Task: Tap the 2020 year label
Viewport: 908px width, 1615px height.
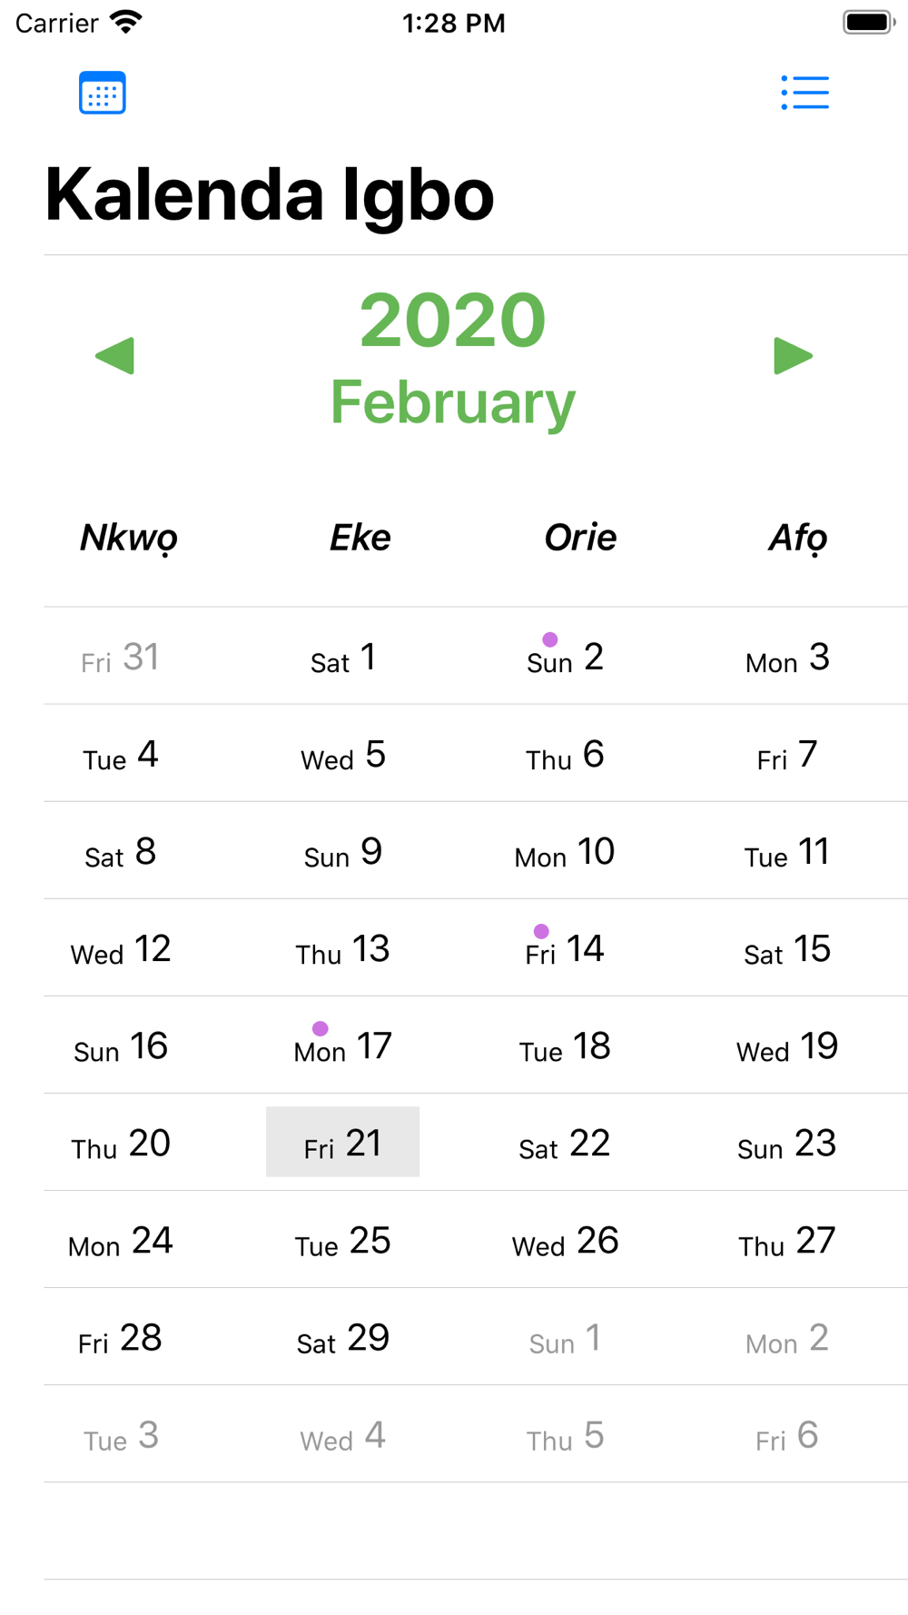Action: click(452, 320)
